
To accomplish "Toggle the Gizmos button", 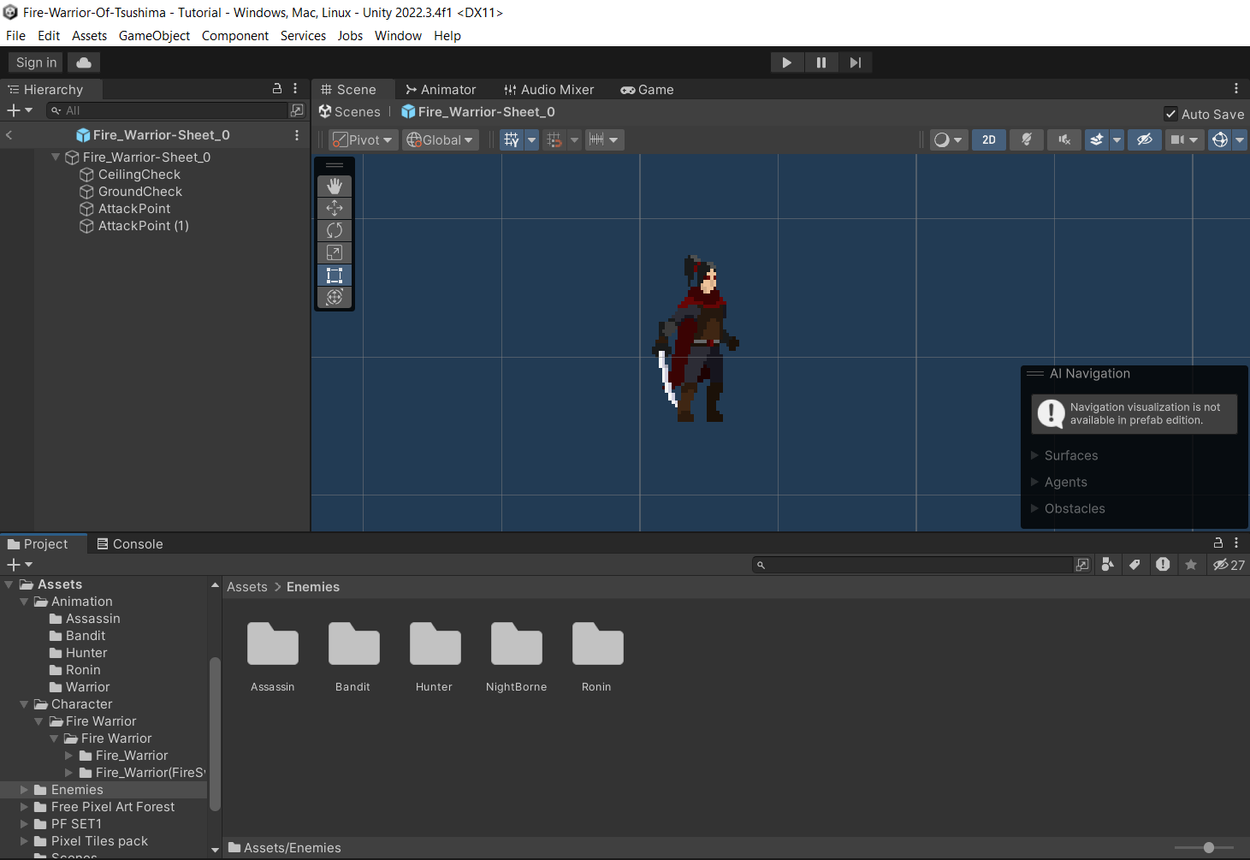I will 1220,139.
